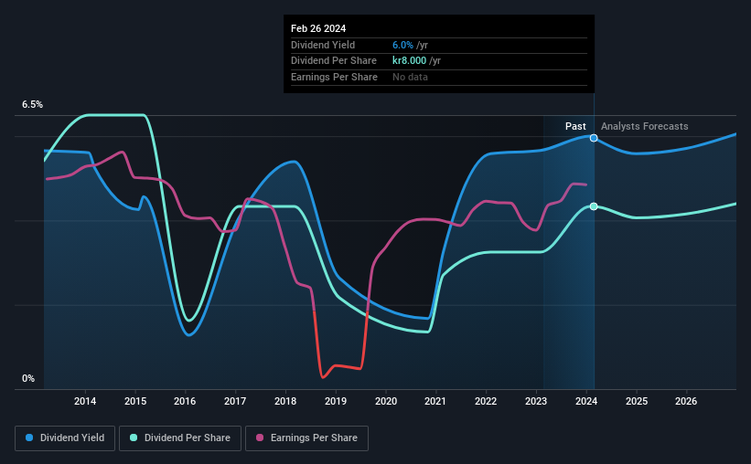Click the 2021 x-axis label
Image resolution: width=751 pixels, height=464 pixels.
coord(435,401)
